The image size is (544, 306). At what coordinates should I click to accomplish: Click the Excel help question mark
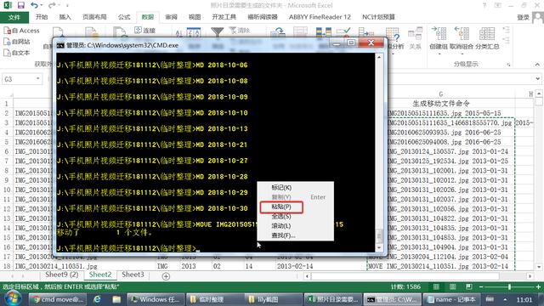pos(484,5)
